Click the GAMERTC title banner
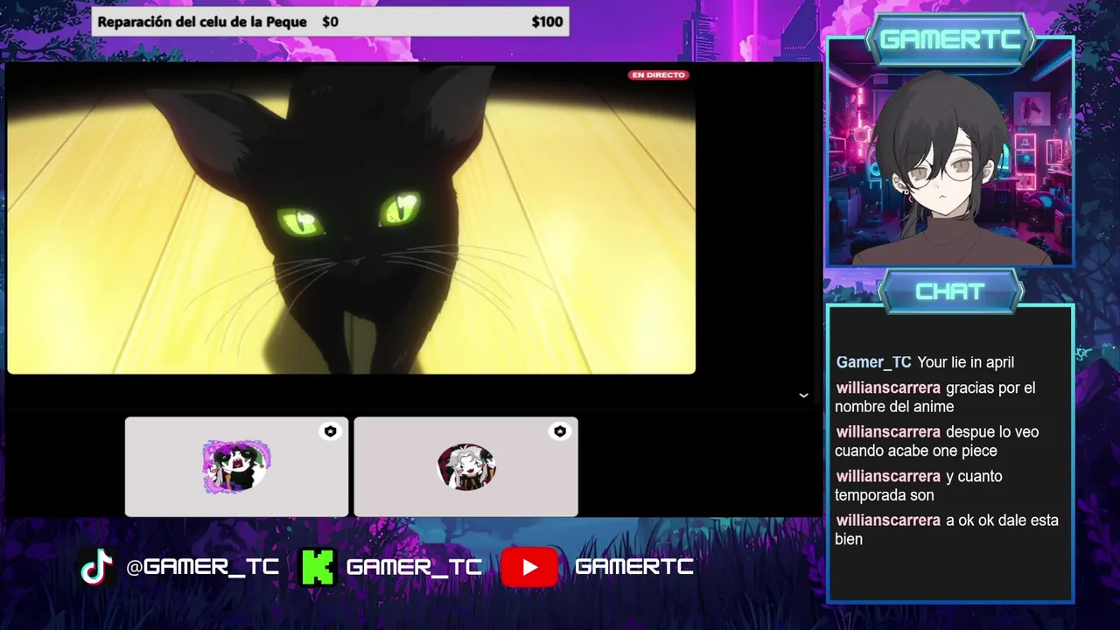The width and height of the screenshot is (1120, 630). (950, 39)
